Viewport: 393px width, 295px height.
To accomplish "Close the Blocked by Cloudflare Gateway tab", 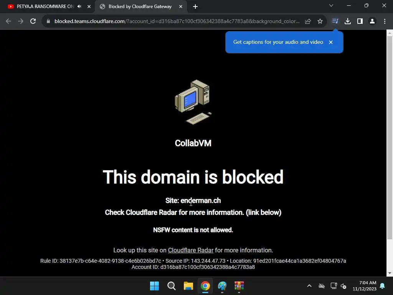I will [181, 7].
